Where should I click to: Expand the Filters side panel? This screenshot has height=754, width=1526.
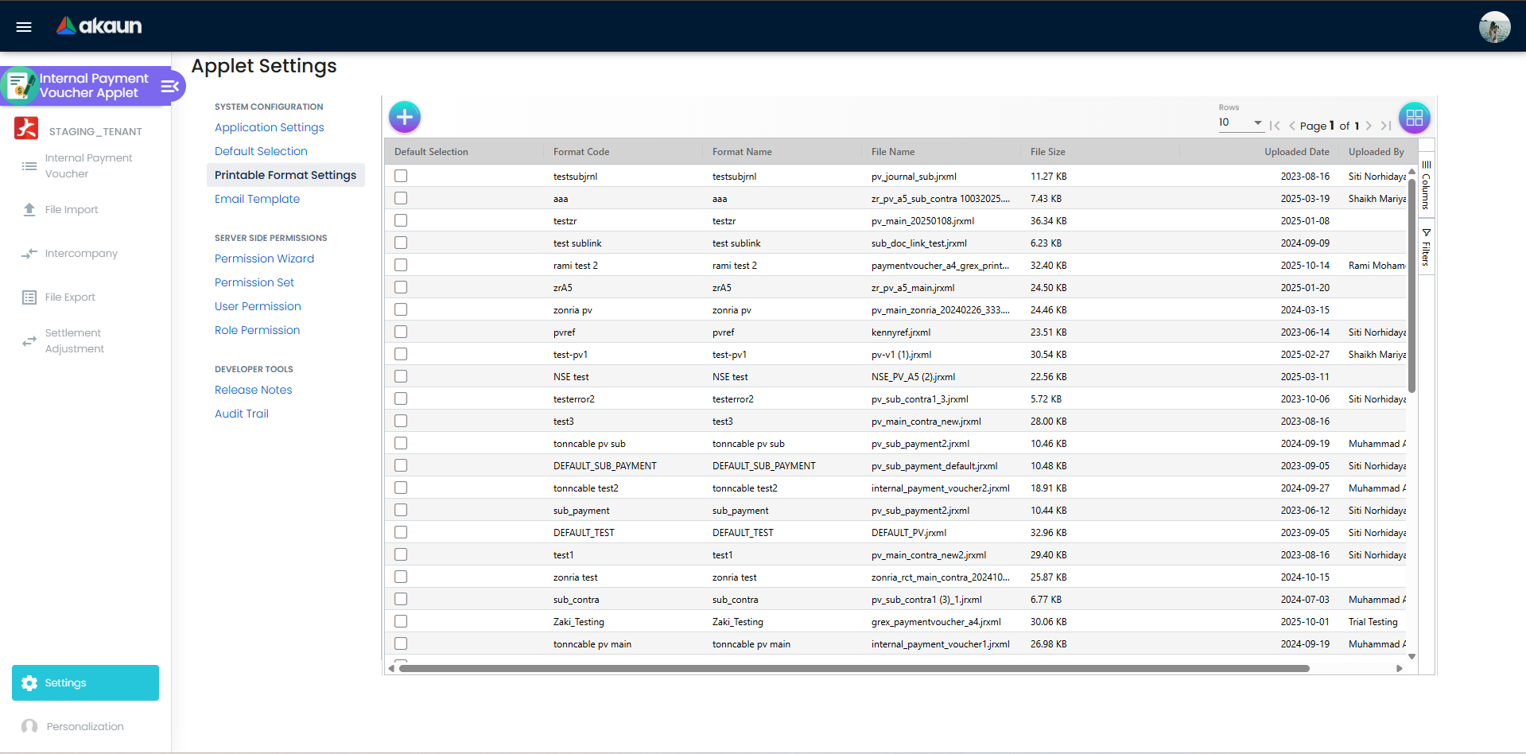pyautogui.click(x=1426, y=247)
